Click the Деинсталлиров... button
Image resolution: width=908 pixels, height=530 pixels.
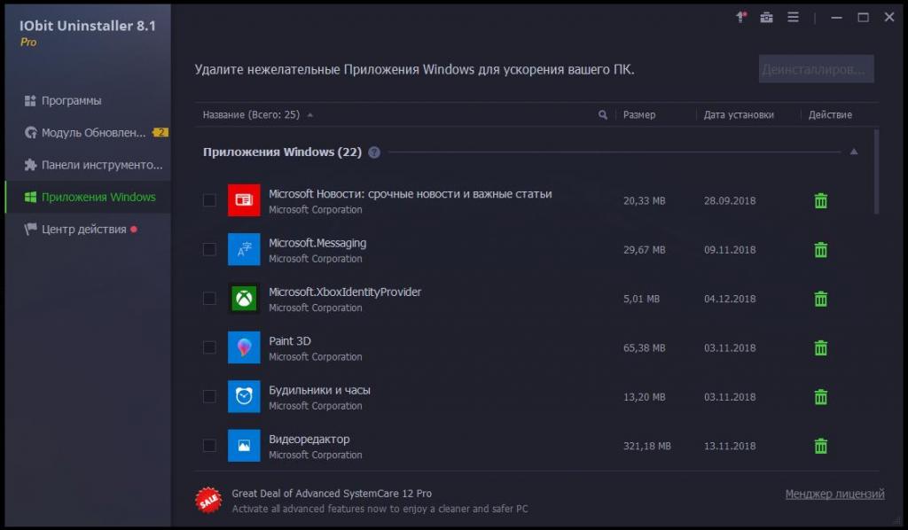click(x=816, y=69)
